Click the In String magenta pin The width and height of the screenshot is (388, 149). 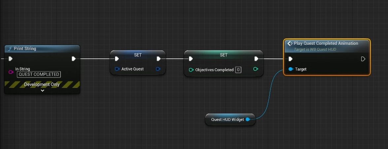(11, 72)
